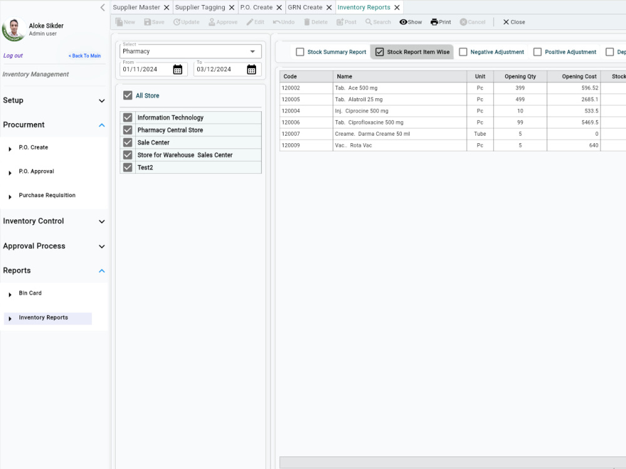626x469 pixels.
Task: Select Inventory Reports in sidebar
Action: [x=48, y=318]
